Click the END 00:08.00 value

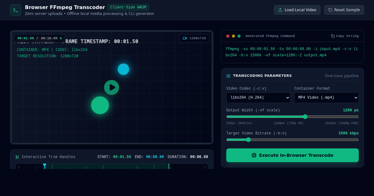pyautogui.click(x=155, y=157)
